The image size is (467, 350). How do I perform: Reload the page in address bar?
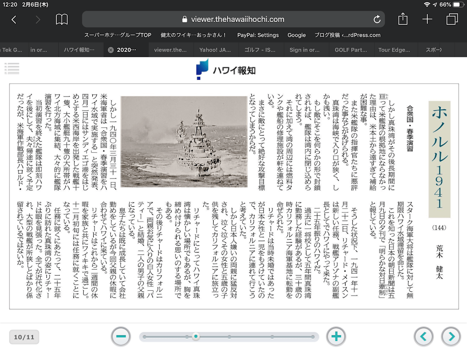[377, 20]
